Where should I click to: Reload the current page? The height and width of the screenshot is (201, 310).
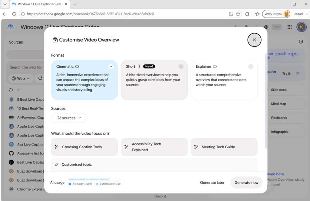[14, 14]
